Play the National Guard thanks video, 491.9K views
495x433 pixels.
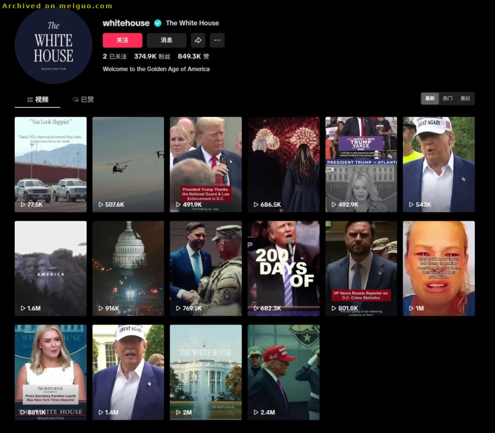tap(206, 165)
